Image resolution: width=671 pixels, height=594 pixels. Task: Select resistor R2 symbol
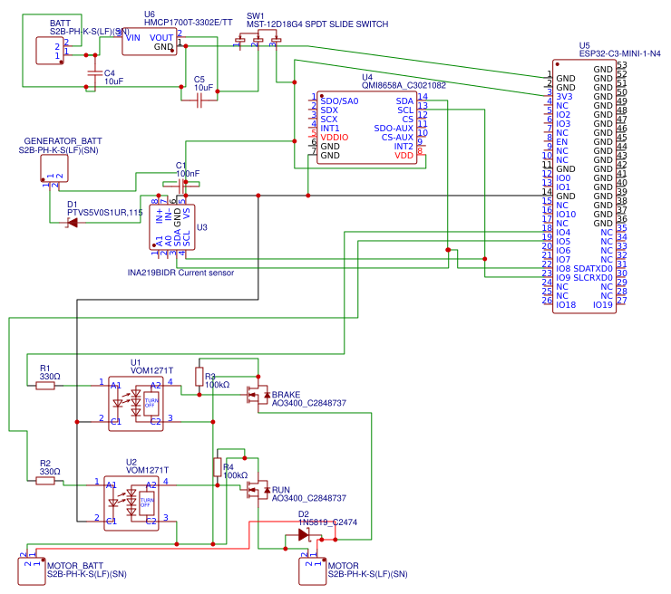(45, 481)
